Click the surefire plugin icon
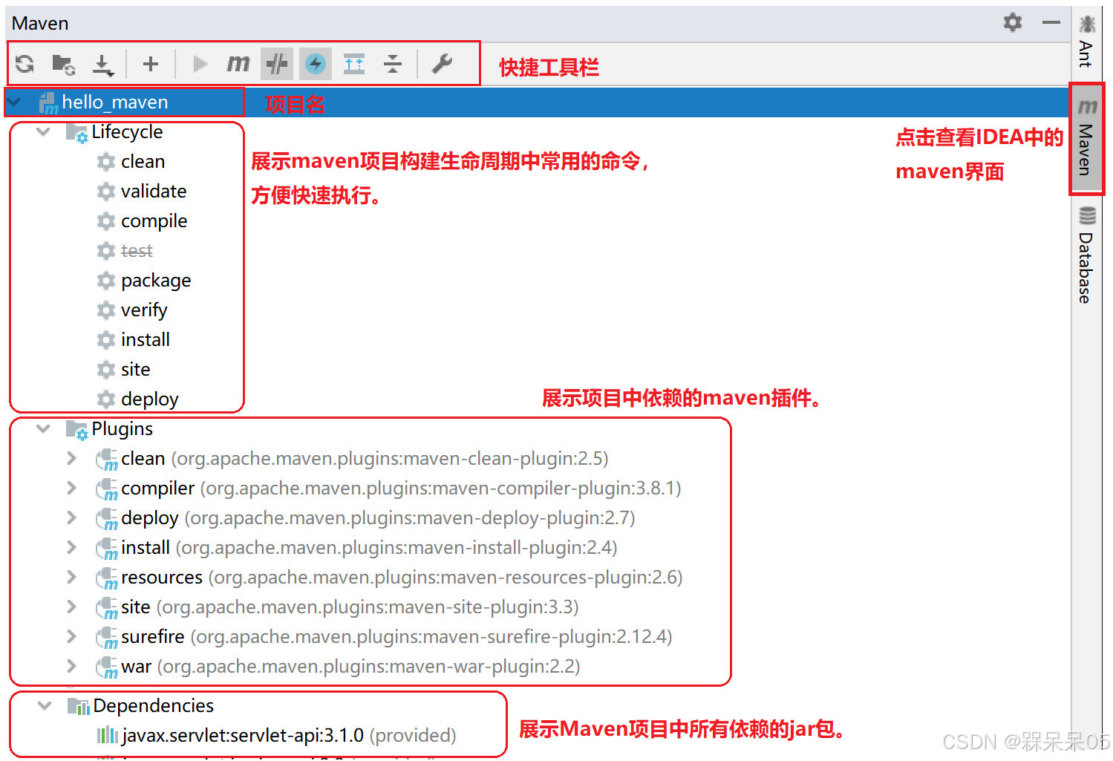Screen dimensions: 1113x761 pos(107,638)
